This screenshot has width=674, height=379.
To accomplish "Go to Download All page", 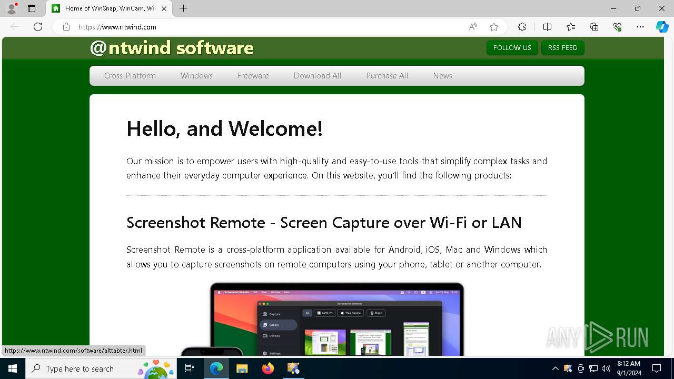I will click(x=318, y=76).
